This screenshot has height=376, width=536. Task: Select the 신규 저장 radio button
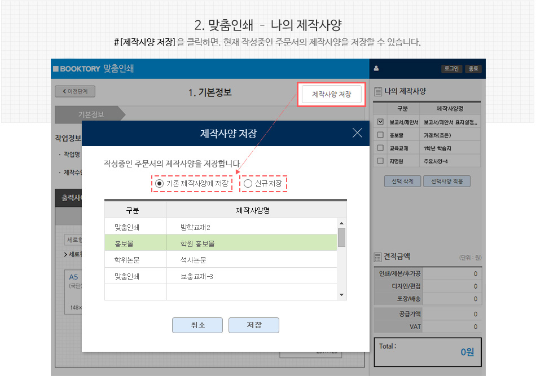(x=247, y=183)
